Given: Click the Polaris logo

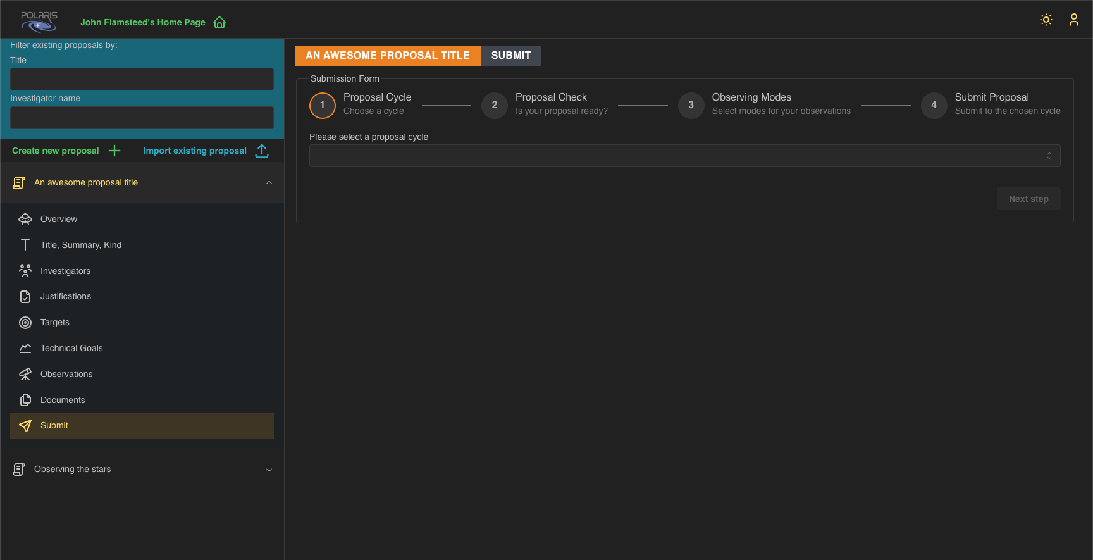Looking at the screenshot, I should [39, 21].
